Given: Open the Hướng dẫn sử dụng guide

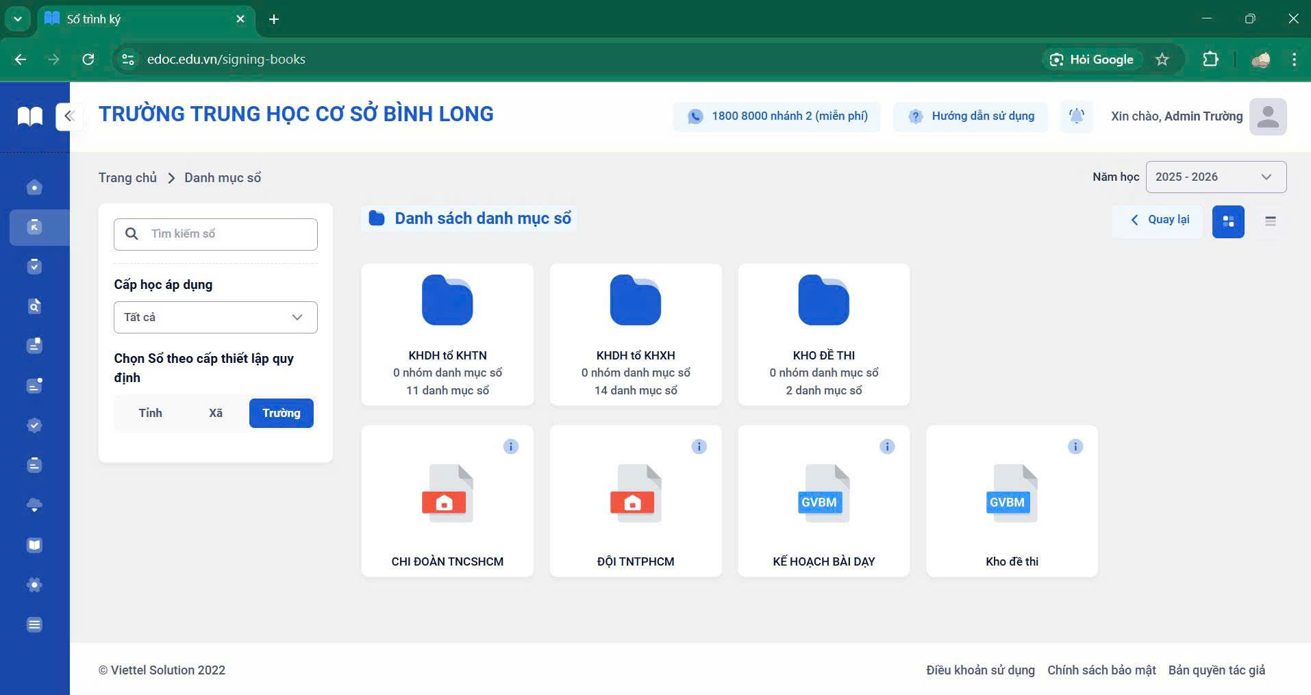Looking at the screenshot, I should [x=971, y=116].
